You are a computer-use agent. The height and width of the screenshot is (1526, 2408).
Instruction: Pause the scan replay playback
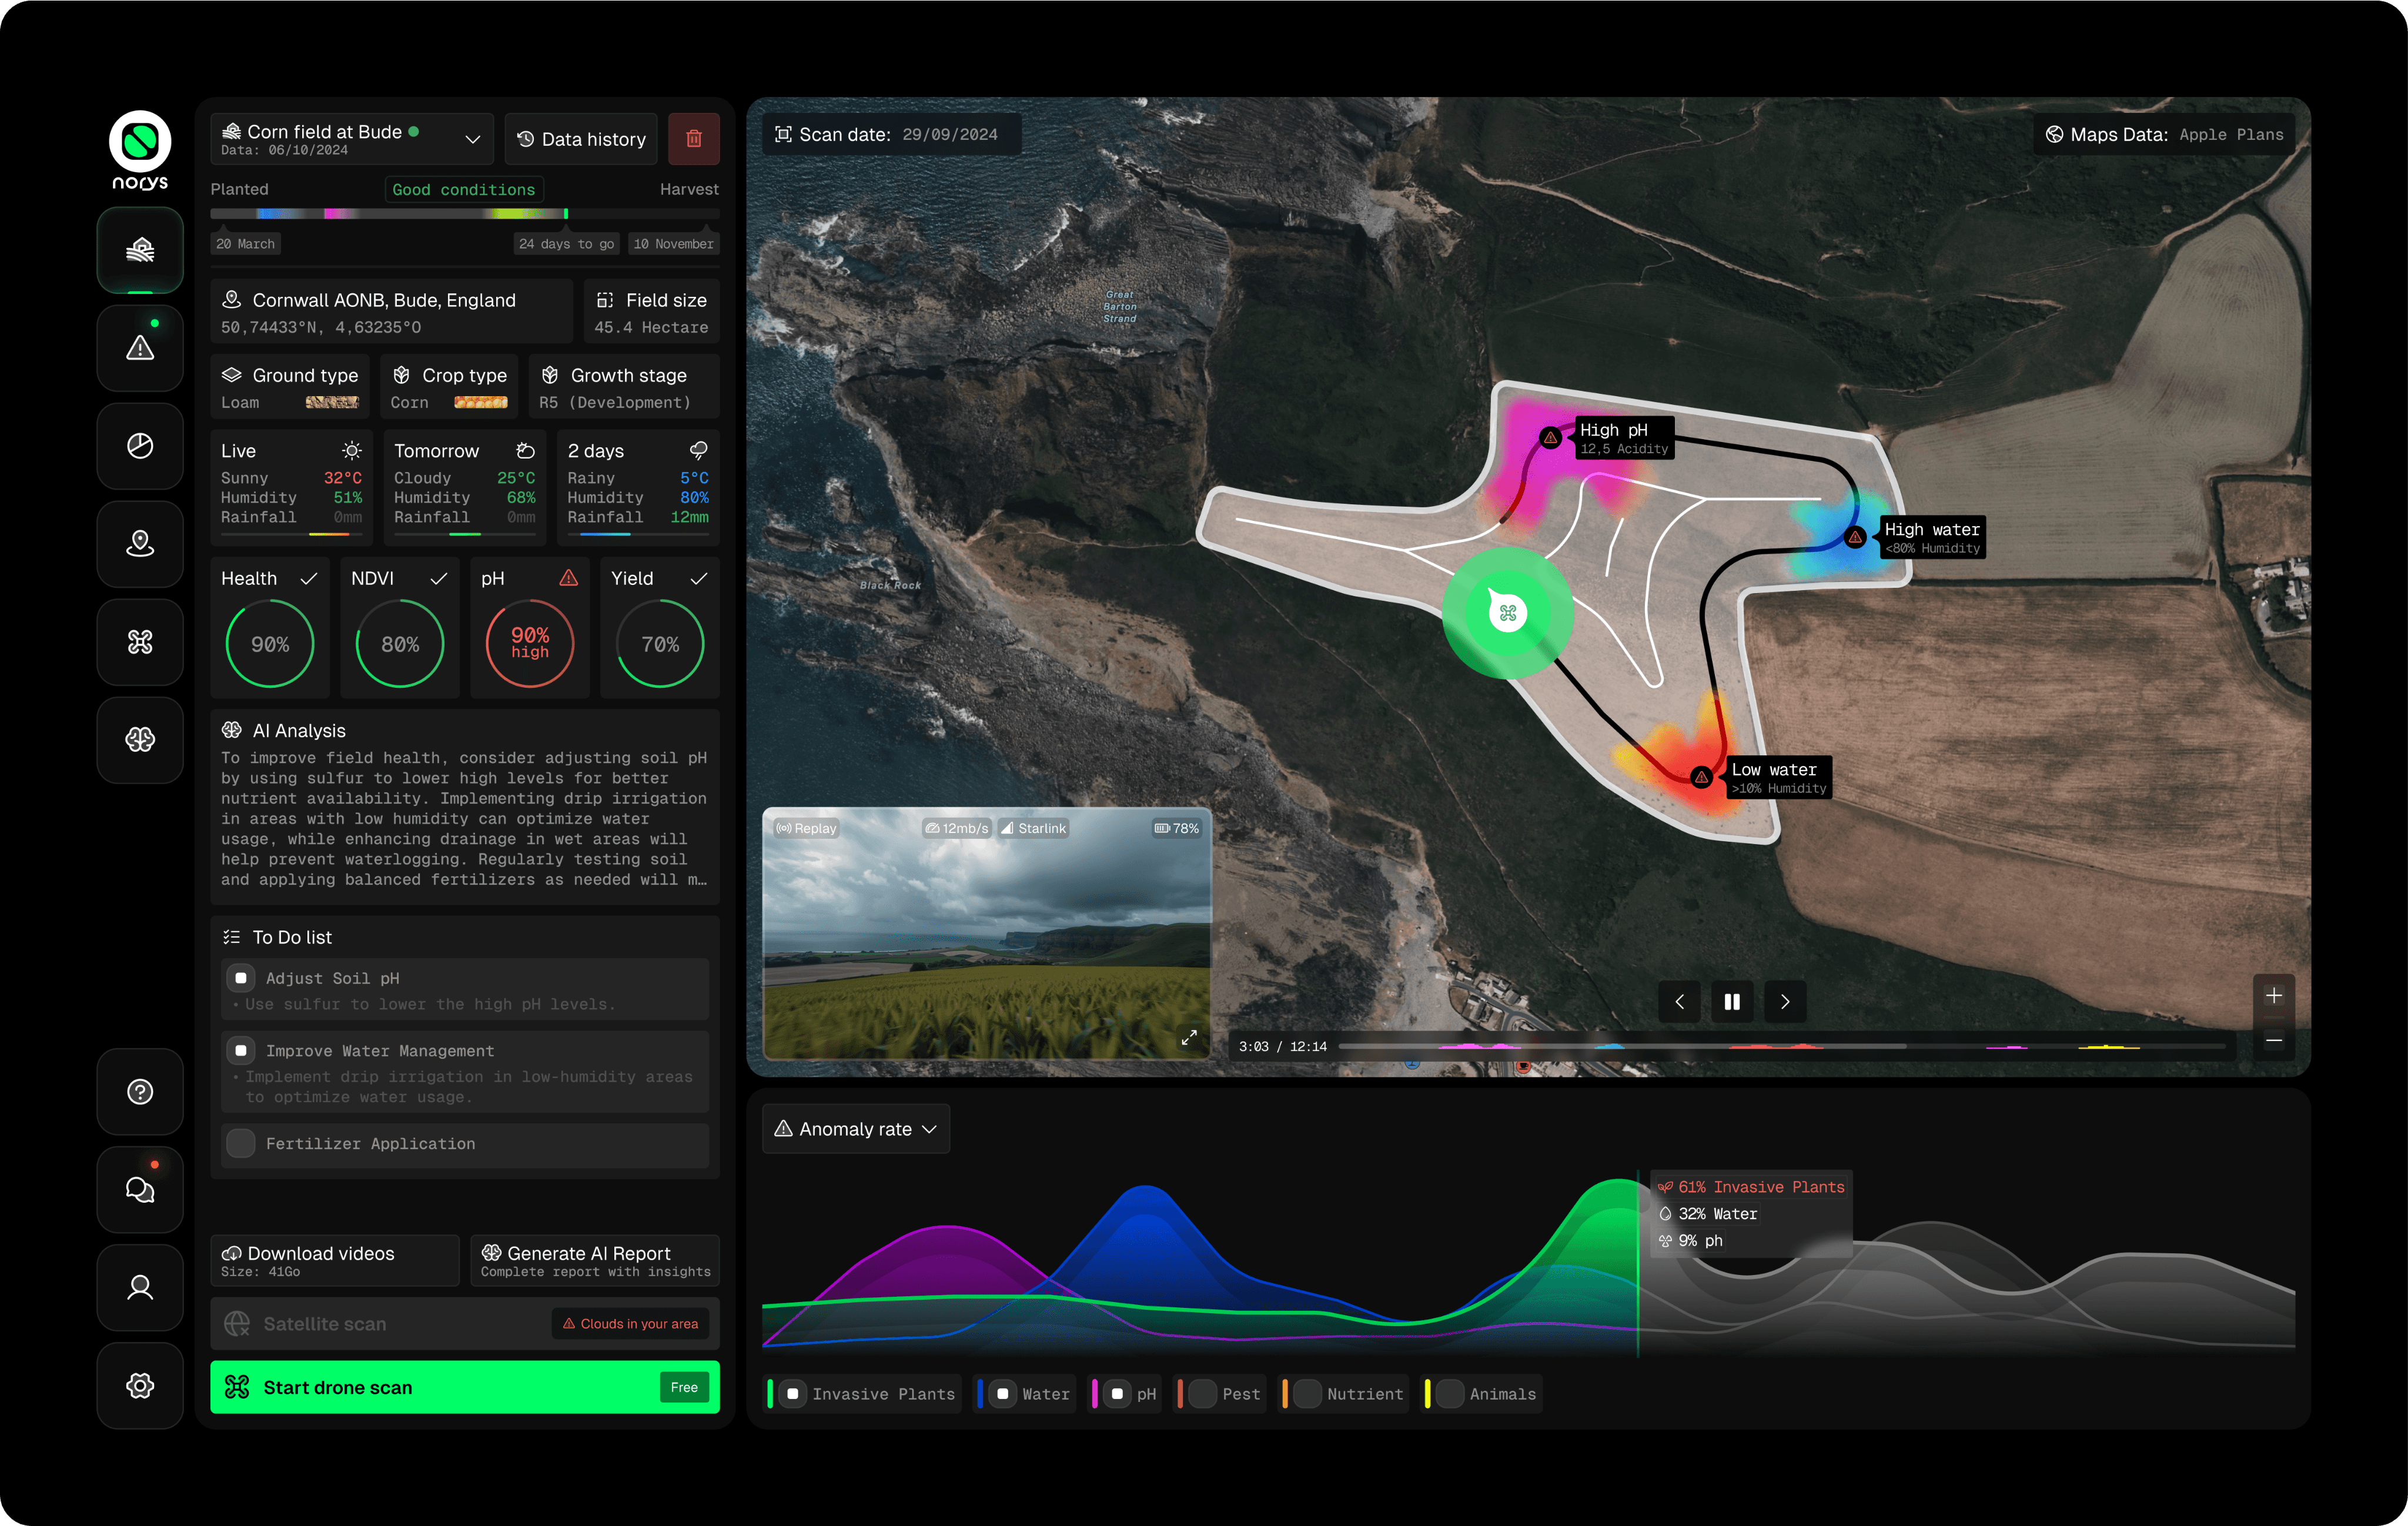[x=1732, y=1001]
